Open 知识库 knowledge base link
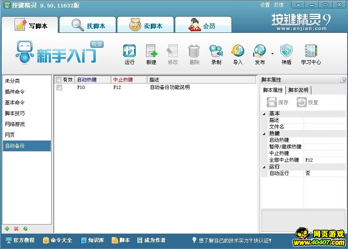348x249 pixels. (92, 240)
